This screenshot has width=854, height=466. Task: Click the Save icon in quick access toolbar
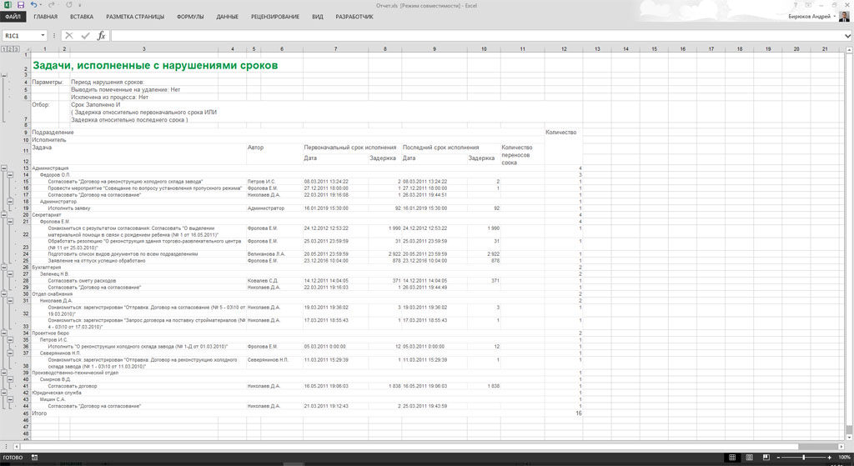click(20, 5)
